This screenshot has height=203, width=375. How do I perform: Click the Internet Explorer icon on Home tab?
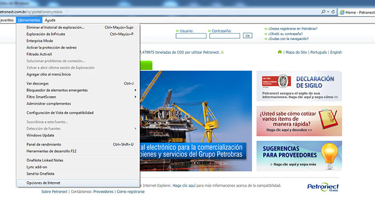pos(342,12)
